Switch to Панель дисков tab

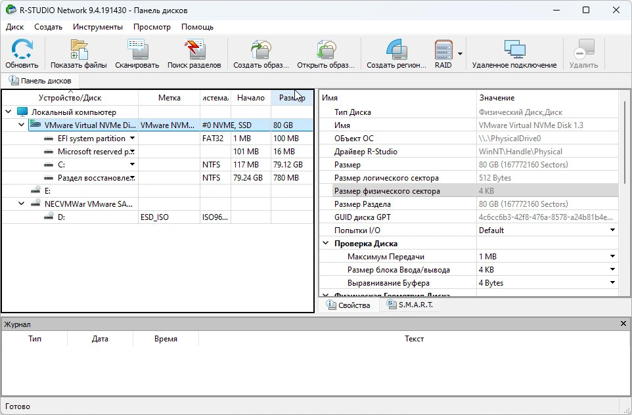point(40,81)
